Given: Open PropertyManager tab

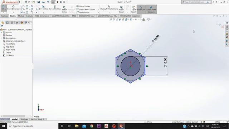Looking at the screenshot, I should [7, 23].
